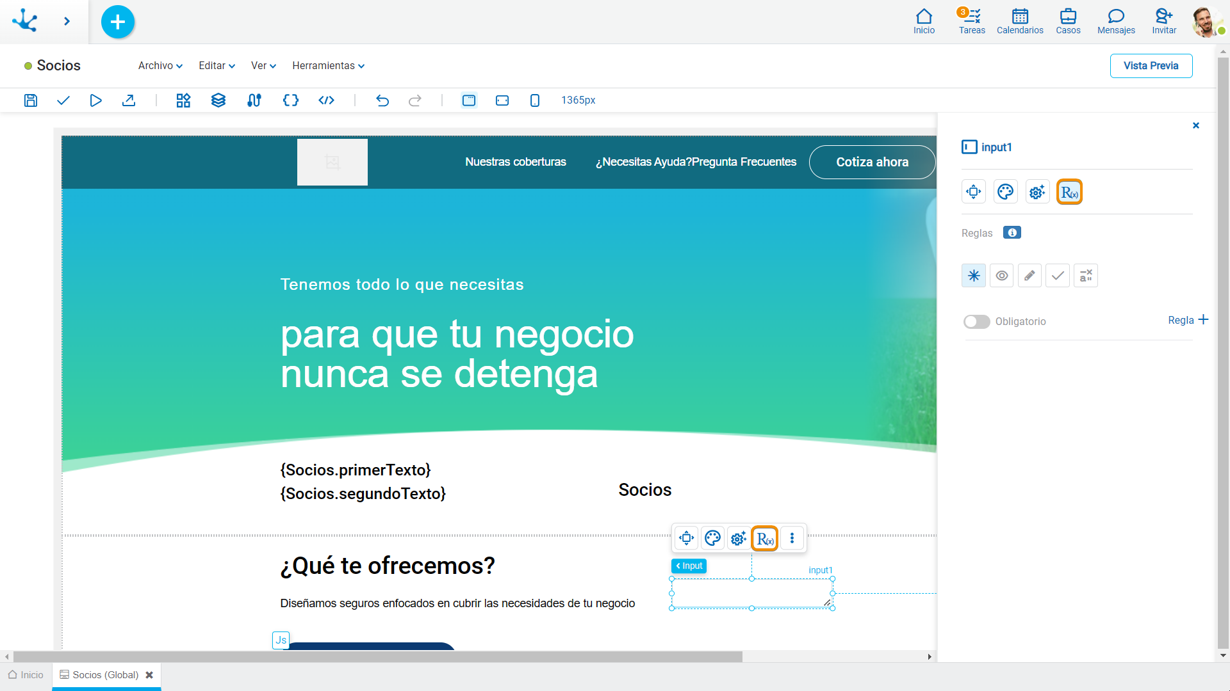This screenshot has width=1230, height=691.
Task: Select the logo image placeholder
Action: pos(332,163)
